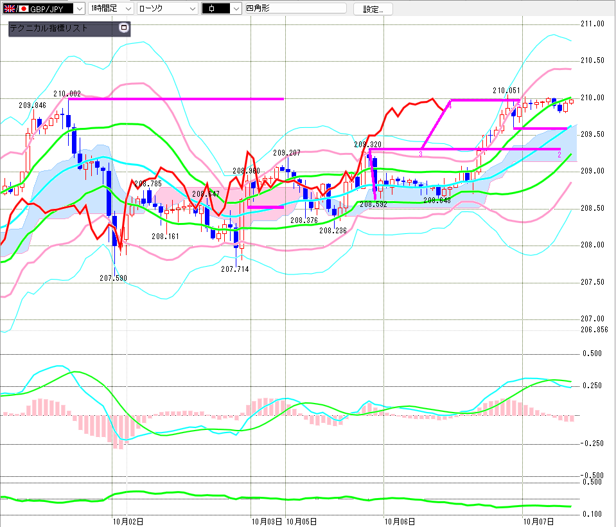Click the 208.592 price label

(374, 204)
